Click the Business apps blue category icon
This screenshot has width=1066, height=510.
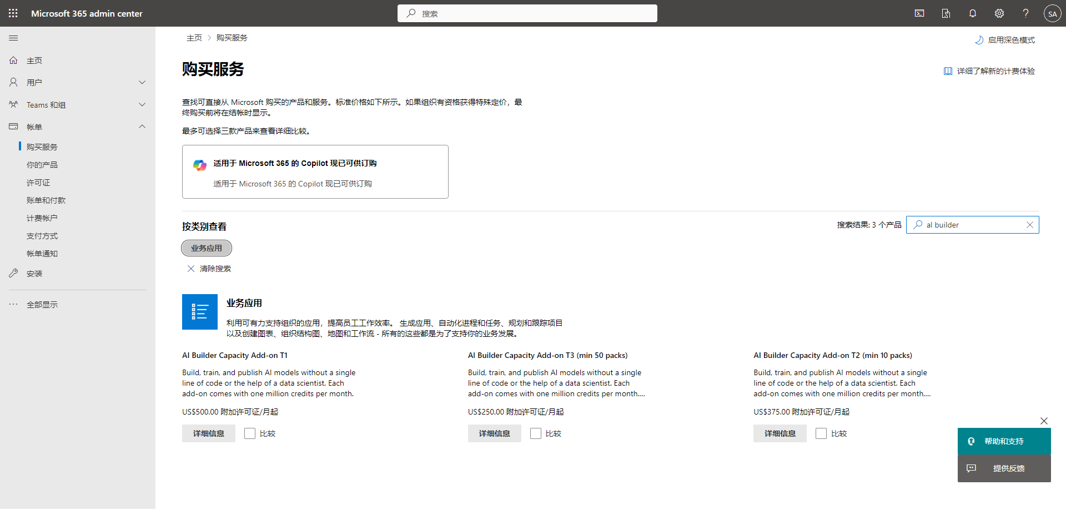pos(200,312)
